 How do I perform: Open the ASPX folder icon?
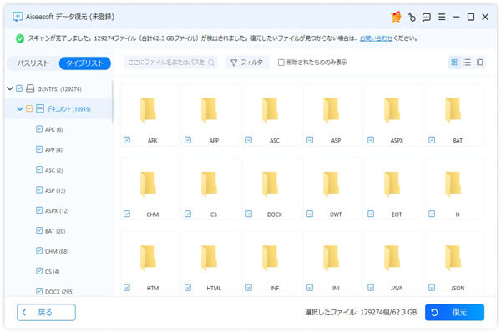pos(392,110)
